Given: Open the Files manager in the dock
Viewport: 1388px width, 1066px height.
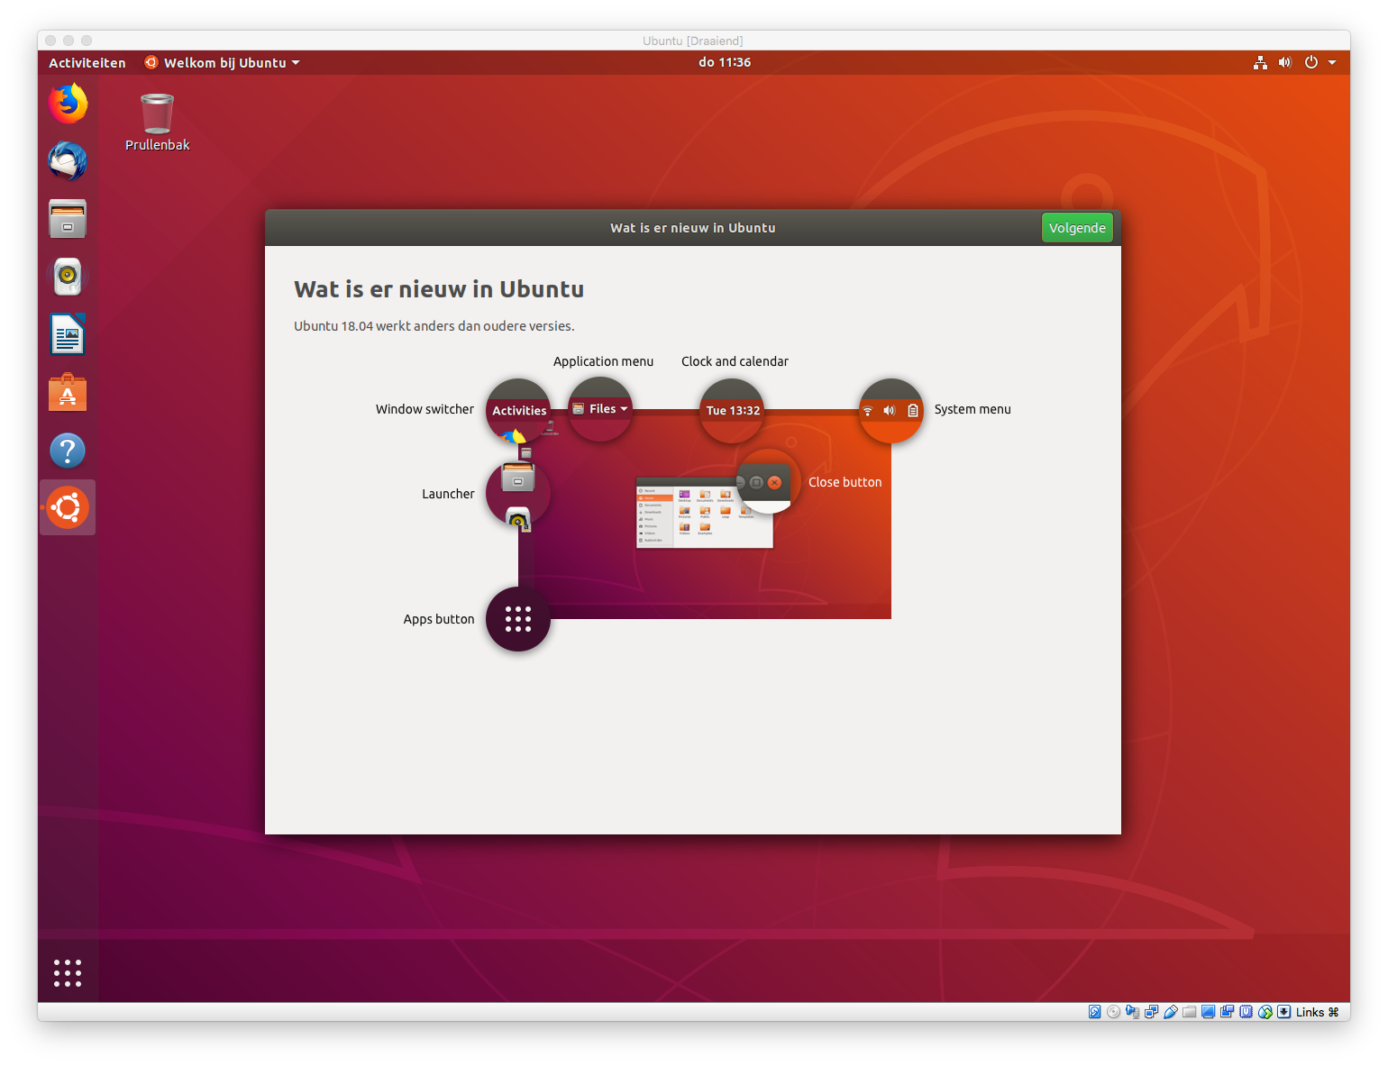Looking at the screenshot, I should tap(68, 219).
